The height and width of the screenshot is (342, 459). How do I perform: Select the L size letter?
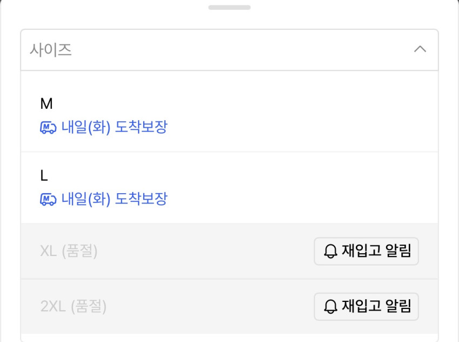(x=44, y=175)
